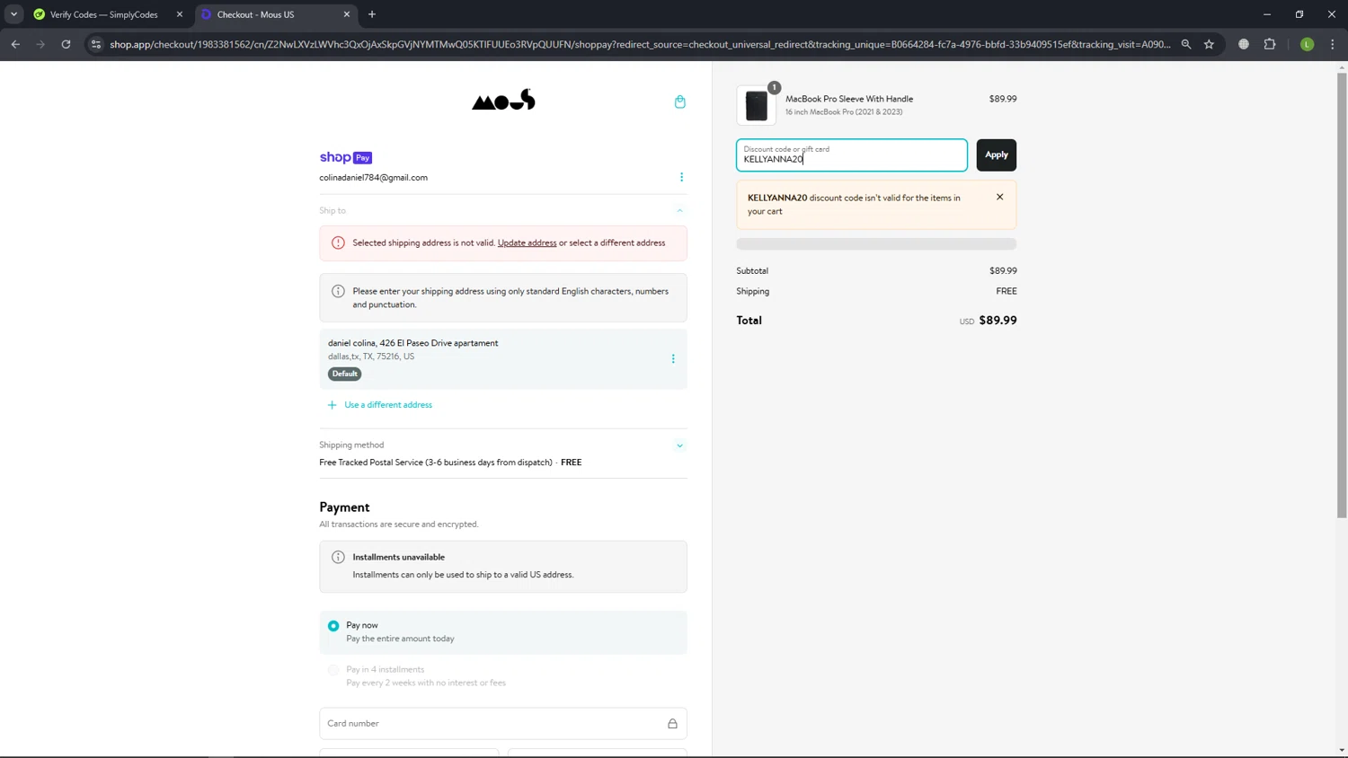This screenshot has width=1348, height=758.
Task: Reload the checkout page
Action: tap(66, 44)
